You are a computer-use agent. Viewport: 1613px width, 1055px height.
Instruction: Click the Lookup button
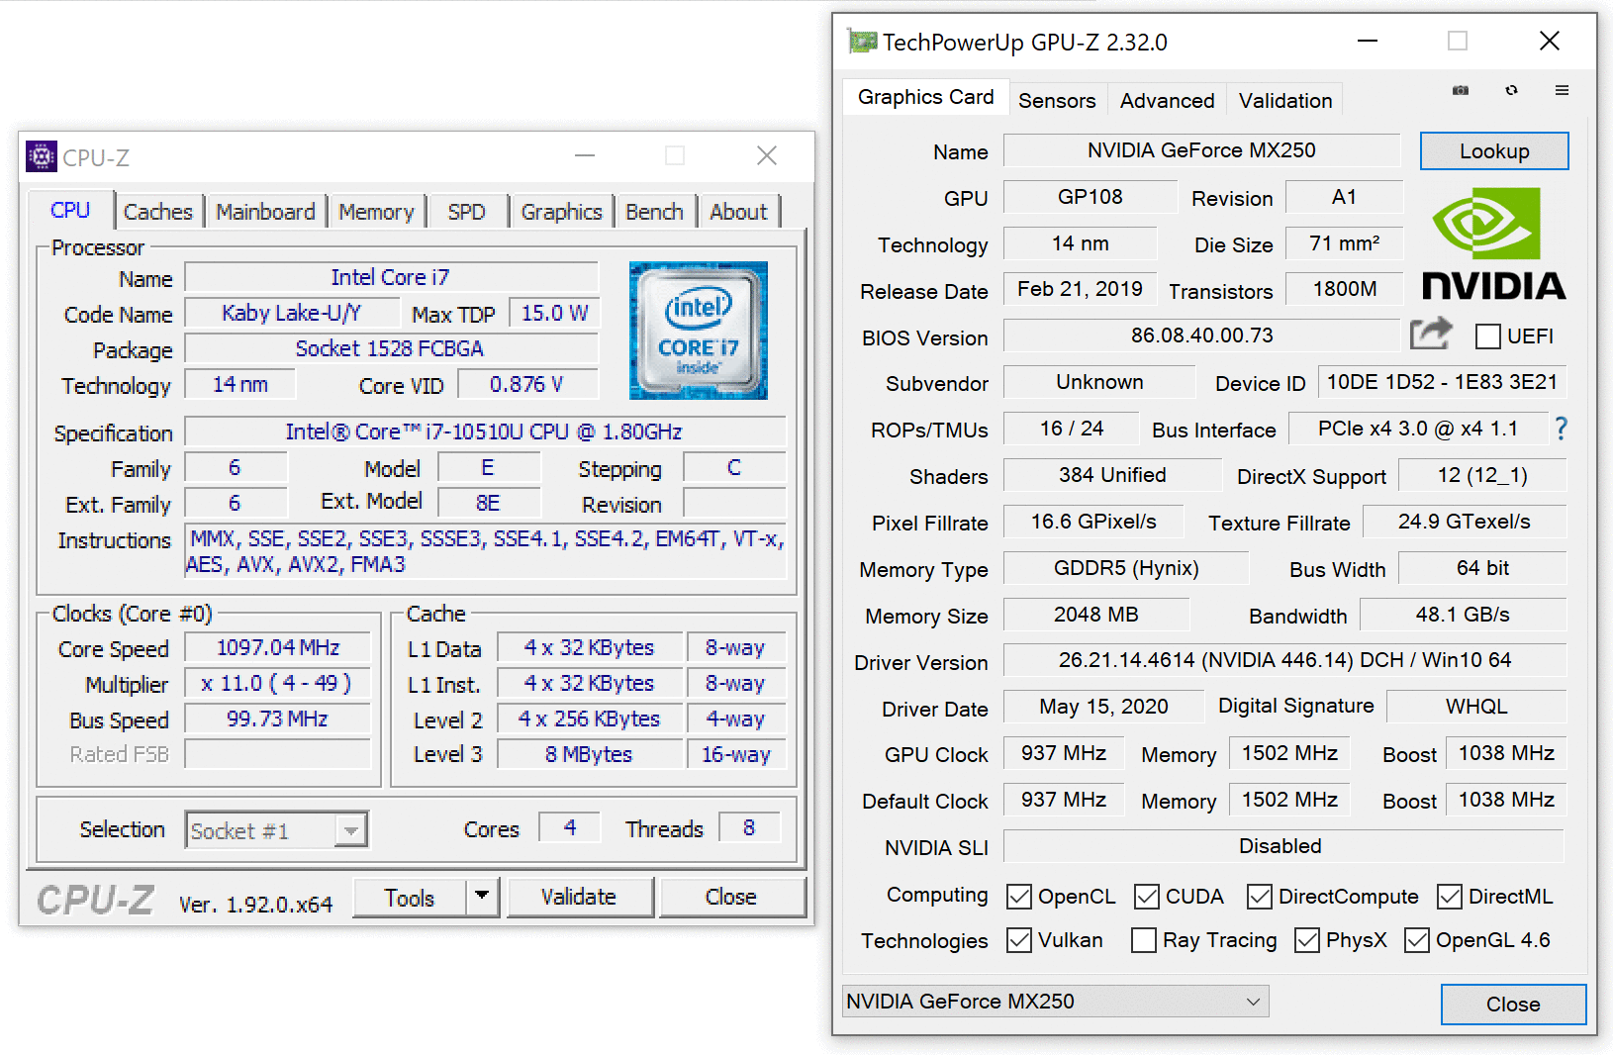pos(1493,151)
